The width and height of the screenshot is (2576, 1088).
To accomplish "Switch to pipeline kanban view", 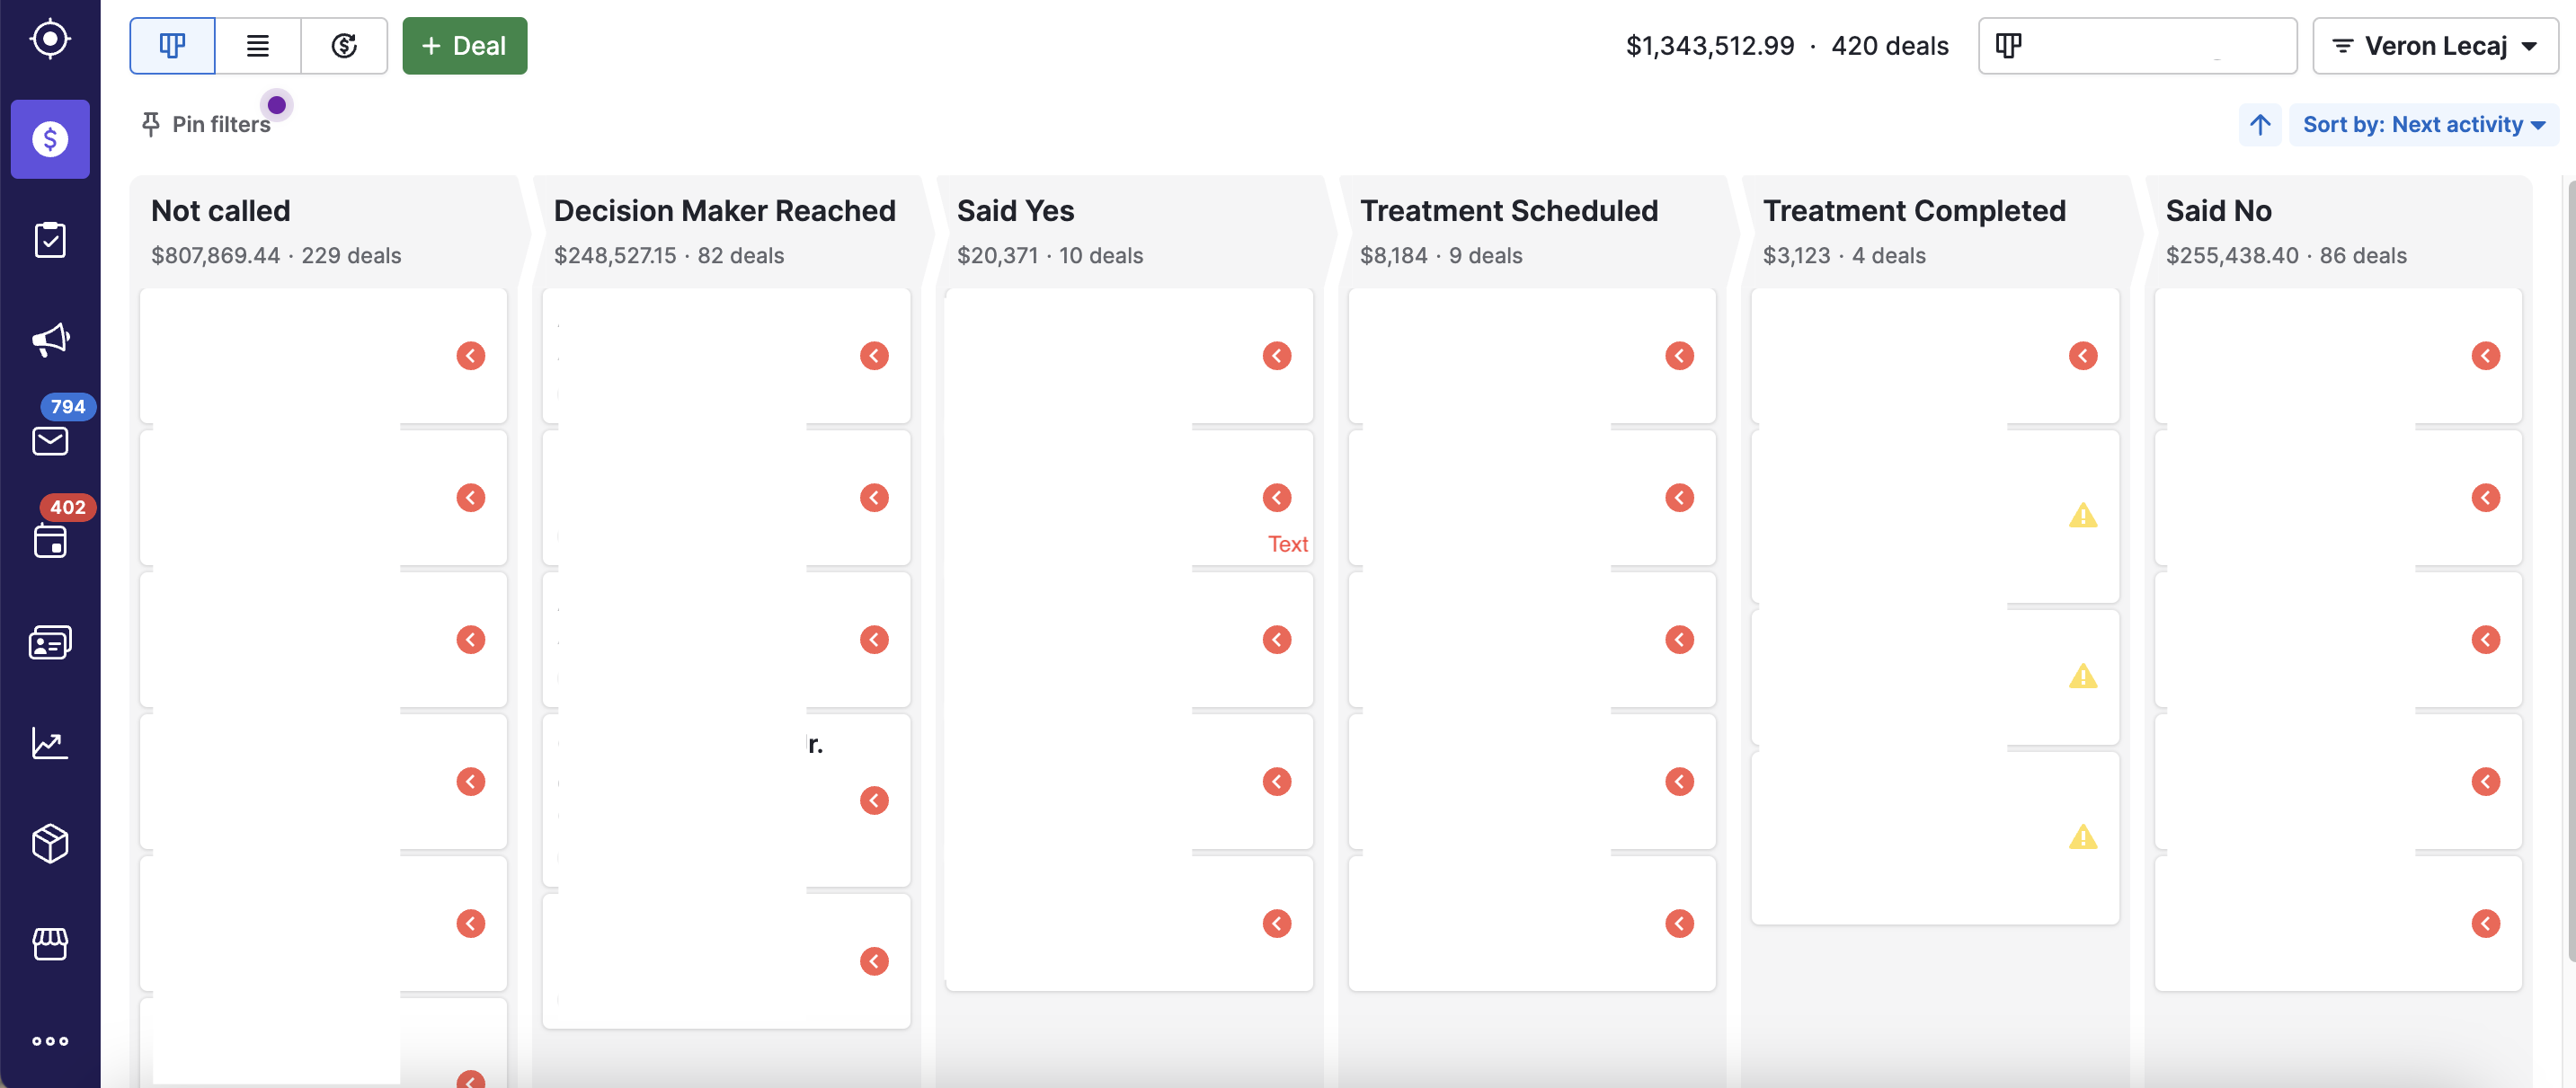I will [x=172, y=46].
